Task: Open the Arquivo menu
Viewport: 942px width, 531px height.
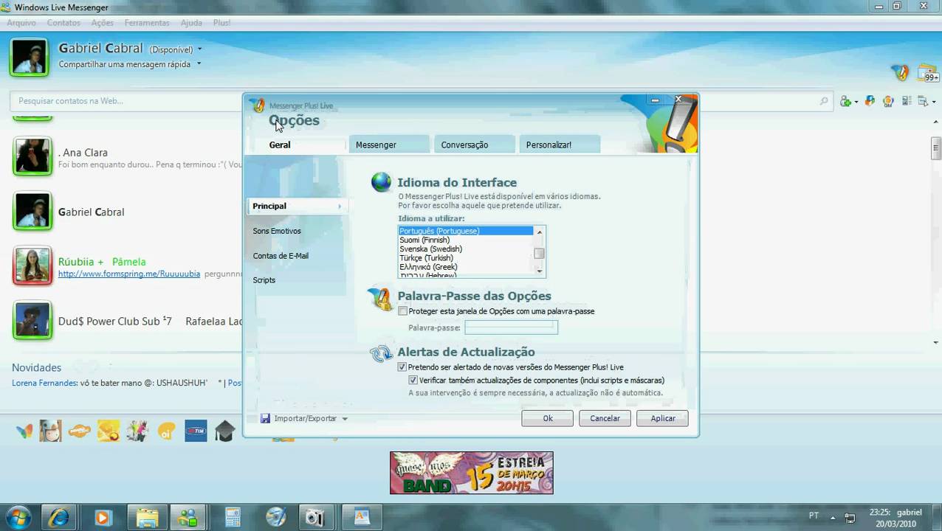Action: (x=21, y=23)
